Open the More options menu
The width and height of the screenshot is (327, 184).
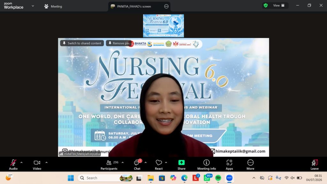[250, 165]
